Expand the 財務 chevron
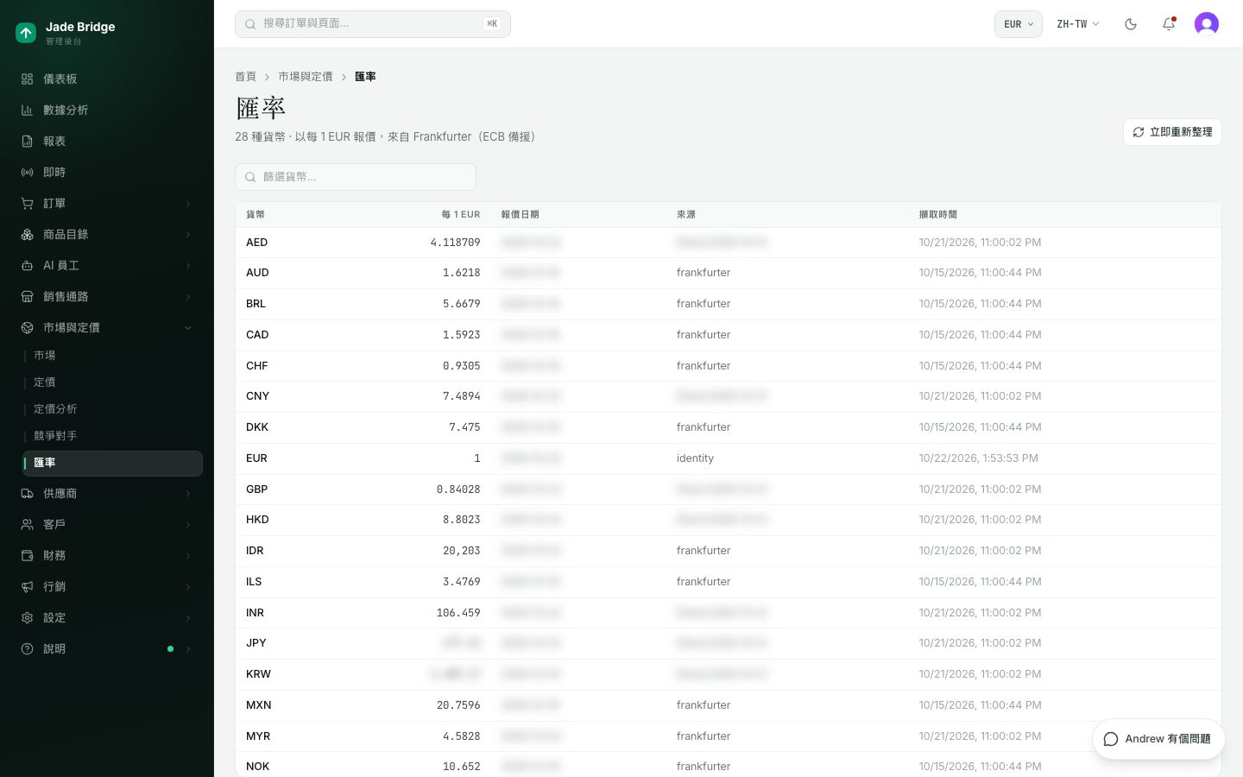The width and height of the screenshot is (1243, 777). (188, 556)
